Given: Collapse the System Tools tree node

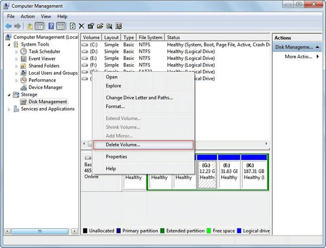Looking at the screenshot, I should [9, 45].
